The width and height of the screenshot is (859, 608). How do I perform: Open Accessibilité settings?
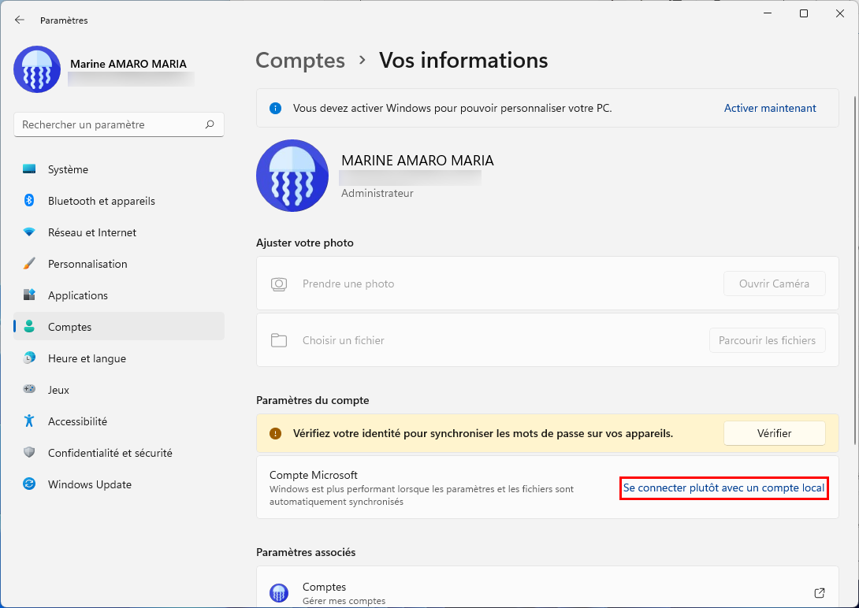pyautogui.click(x=119, y=421)
